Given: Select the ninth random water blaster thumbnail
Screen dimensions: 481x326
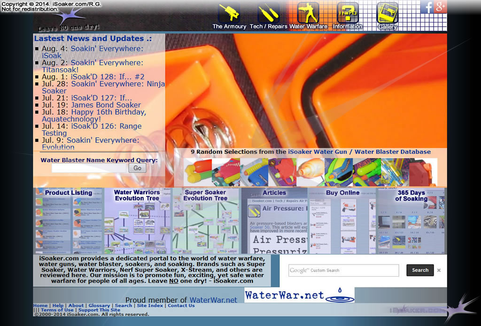Looking at the screenshot, I should click(x=423, y=172).
